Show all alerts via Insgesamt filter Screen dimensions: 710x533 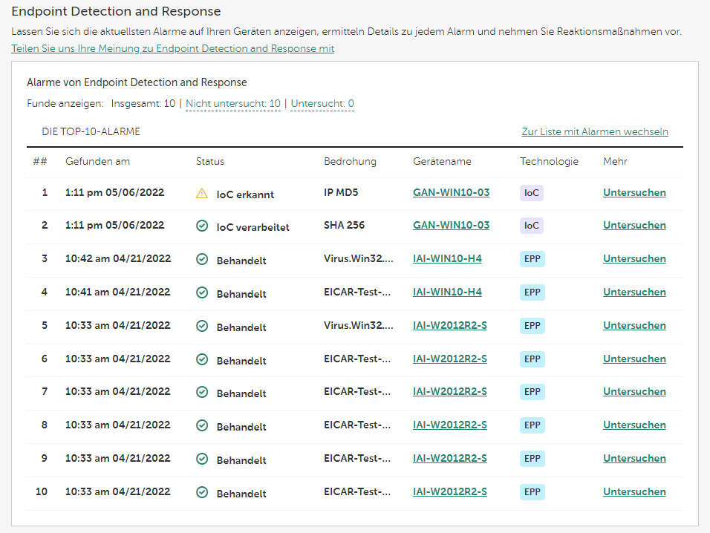pyautogui.click(x=143, y=104)
